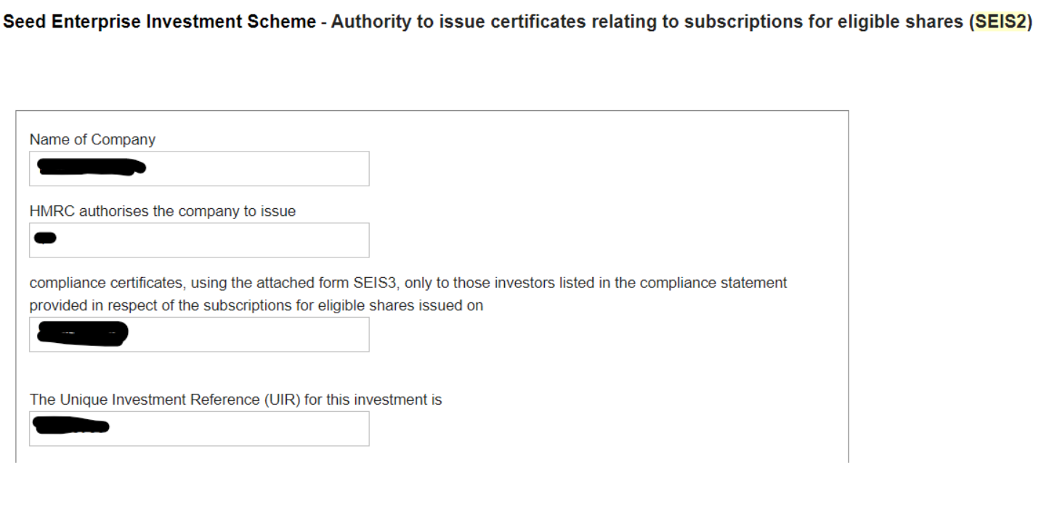Image resolution: width=1049 pixels, height=512 pixels.
Task: Click the redacted share issue date
Action: (x=82, y=334)
